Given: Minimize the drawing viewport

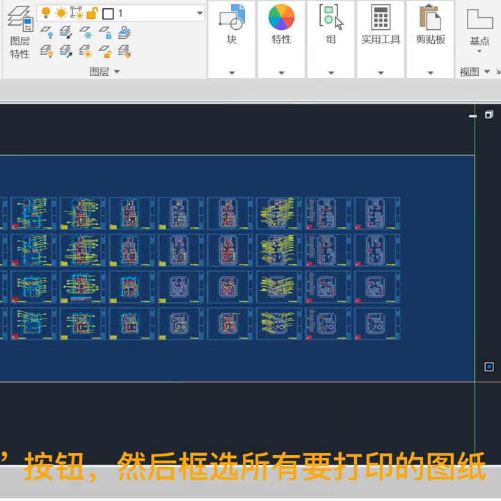Looking at the screenshot, I should click(x=472, y=116).
